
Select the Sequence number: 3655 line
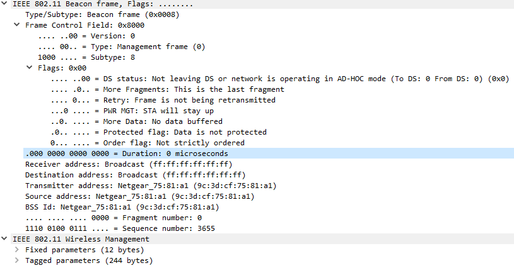coord(120,228)
